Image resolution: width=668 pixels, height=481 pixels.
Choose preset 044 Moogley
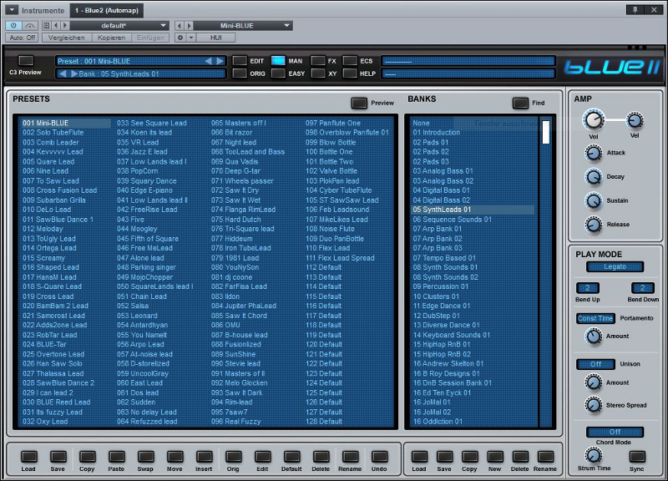137,229
